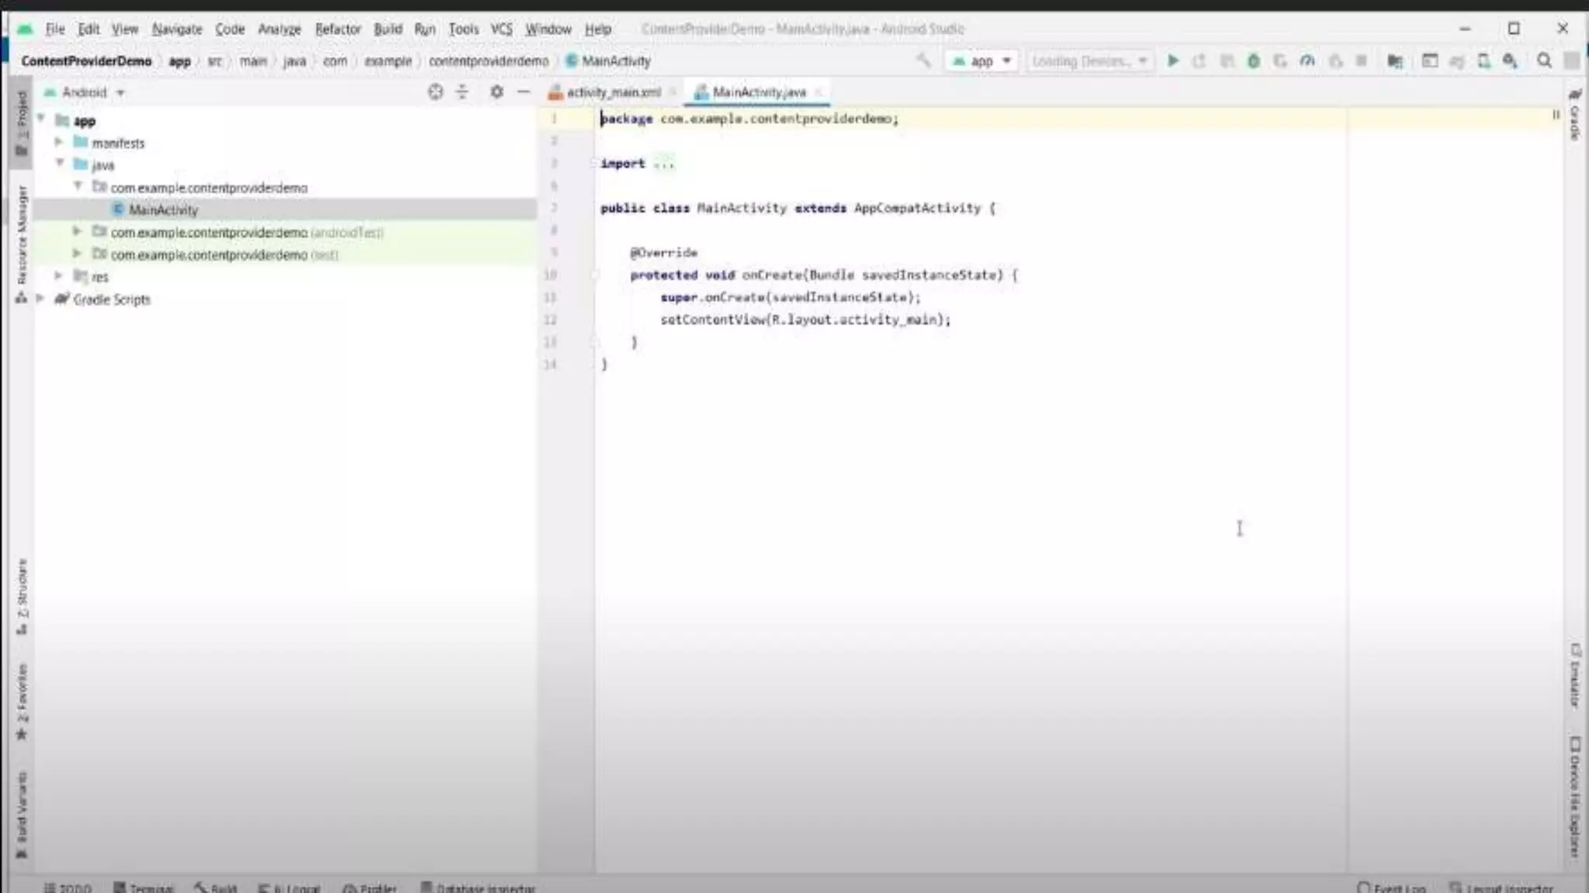Select MainActivity in the project tree
Image resolution: width=1589 pixels, height=893 pixels.
point(163,210)
